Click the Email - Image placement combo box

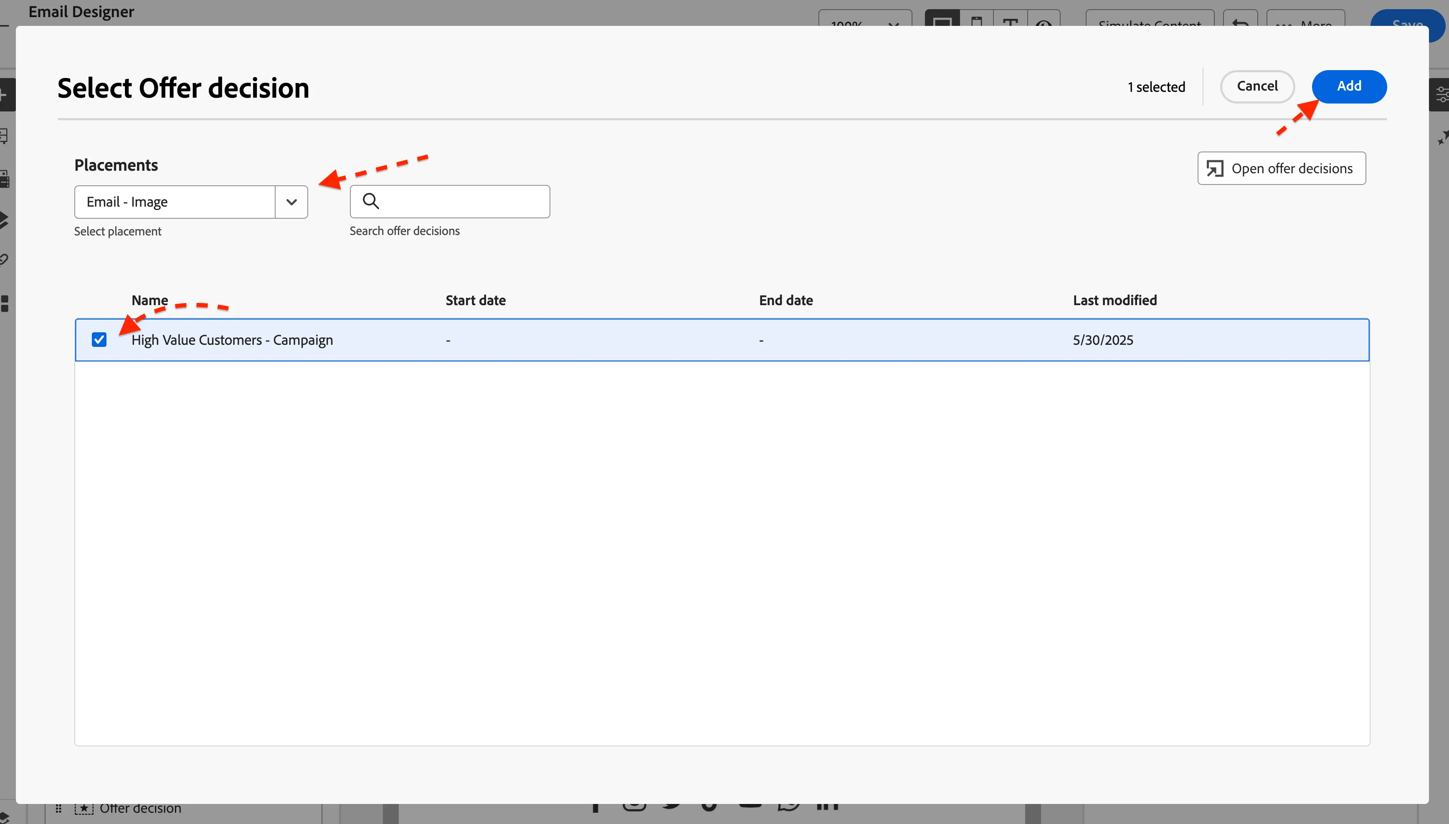tap(191, 202)
